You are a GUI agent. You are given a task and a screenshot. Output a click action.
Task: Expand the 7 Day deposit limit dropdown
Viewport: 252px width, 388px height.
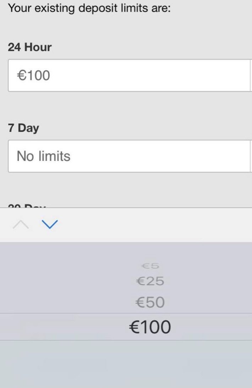130,156
